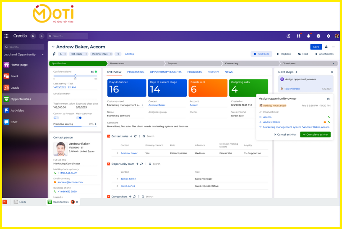Open the help question mark icon
Screen dimensions: 342x229
coord(319,36)
